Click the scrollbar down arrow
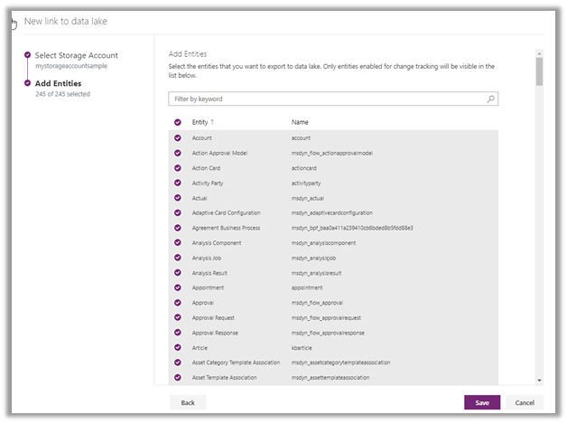The height and width of the screenshot is (424, 567). 539,381
